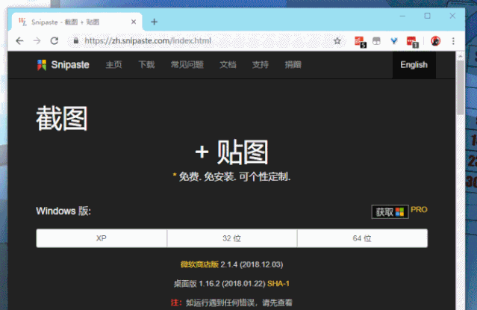Image resolution: width=477 pixels, height=310 pixels.
Task: Open the SHA-1 link
Action: [x=278, y=284]
